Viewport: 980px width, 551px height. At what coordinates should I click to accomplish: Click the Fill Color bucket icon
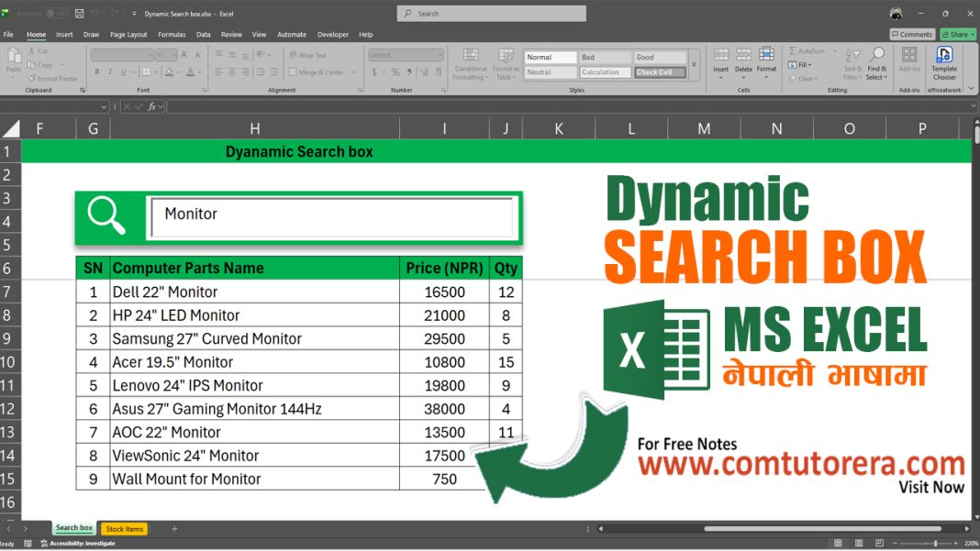click(x=169, y=72)
